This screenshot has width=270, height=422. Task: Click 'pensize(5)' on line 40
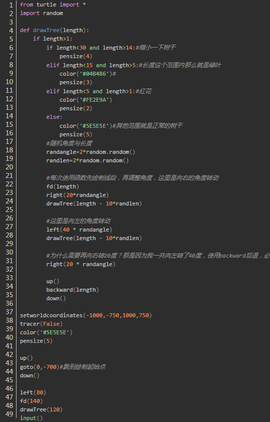tap(36, 341)
